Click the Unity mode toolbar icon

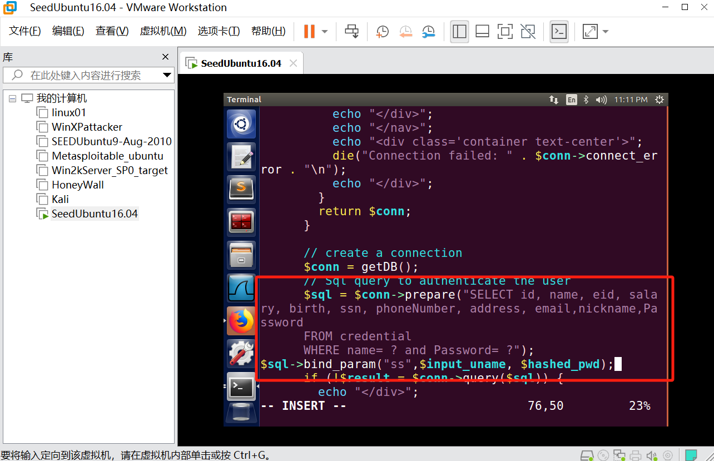[528, 32]
